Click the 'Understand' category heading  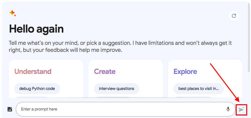[x=33, y=71]
